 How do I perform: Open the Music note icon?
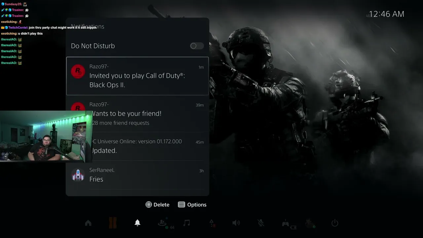tap(187, 223)
